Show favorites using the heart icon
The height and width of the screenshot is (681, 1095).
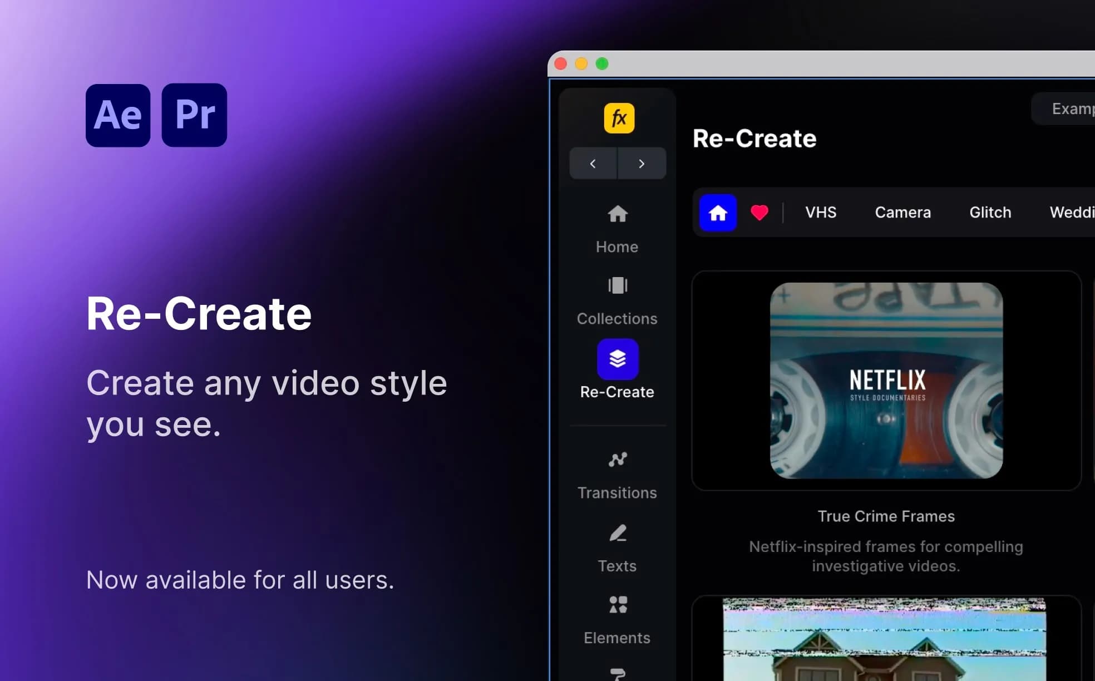759,212
